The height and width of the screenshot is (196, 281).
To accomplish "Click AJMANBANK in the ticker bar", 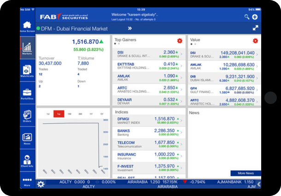I will click(x=229, y=182).
